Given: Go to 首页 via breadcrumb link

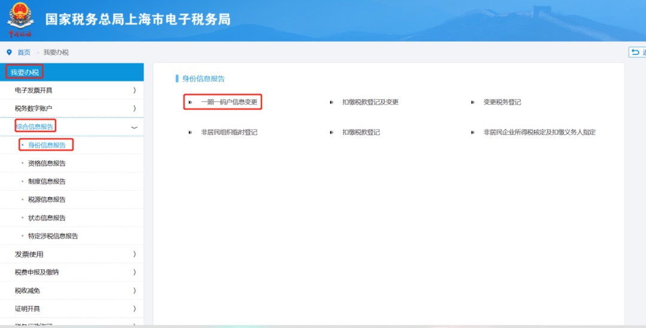Looking at the screenshot, I should [24, 53].
